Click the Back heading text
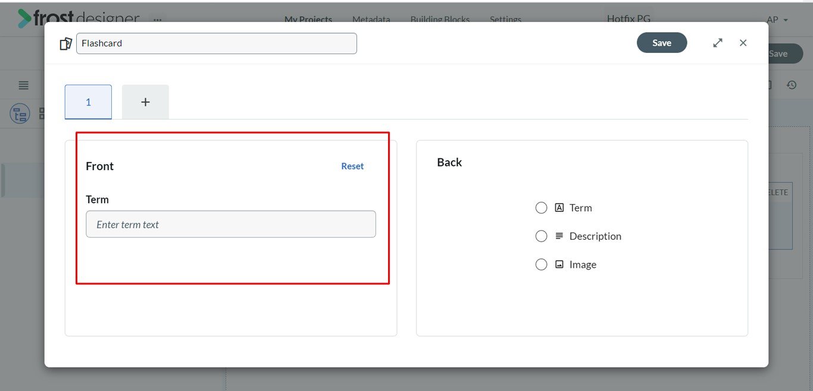813x391 pixels. pyautogui.click(x=449, y=162)
